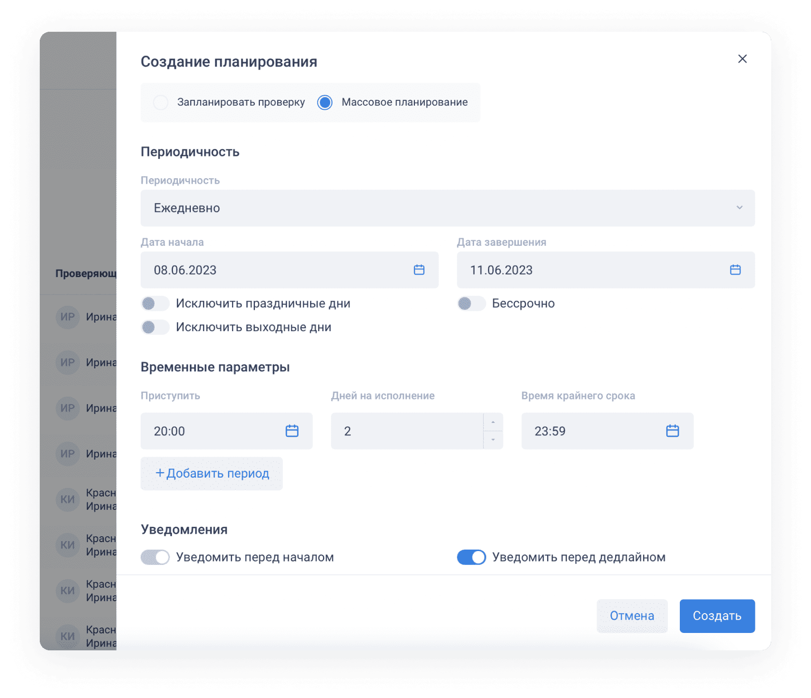Open the end date calendar picker icon

pyautogui.click(x=735, y=270)
